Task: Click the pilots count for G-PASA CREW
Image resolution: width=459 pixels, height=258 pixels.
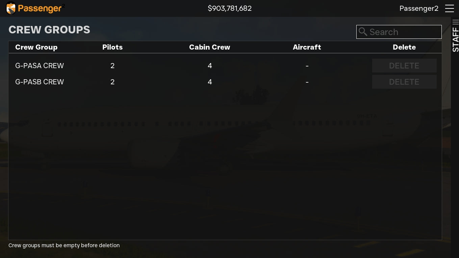Action: click(x=112, y=66)
